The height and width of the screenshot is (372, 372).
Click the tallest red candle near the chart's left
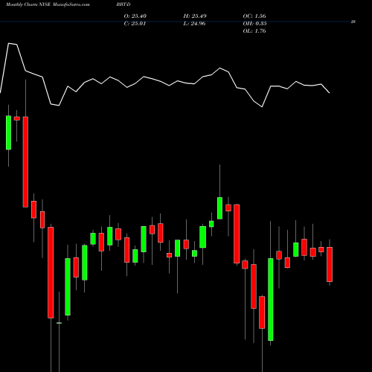coord(25,162)
